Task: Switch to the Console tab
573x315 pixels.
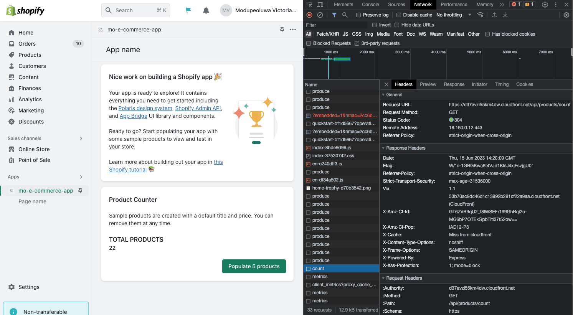Action: coord(370,5)
